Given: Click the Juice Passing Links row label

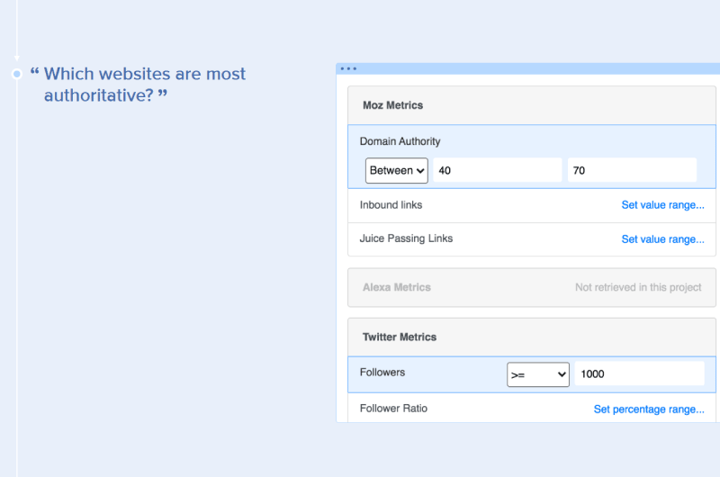Looking at the screenshot, I should [406, 238].
